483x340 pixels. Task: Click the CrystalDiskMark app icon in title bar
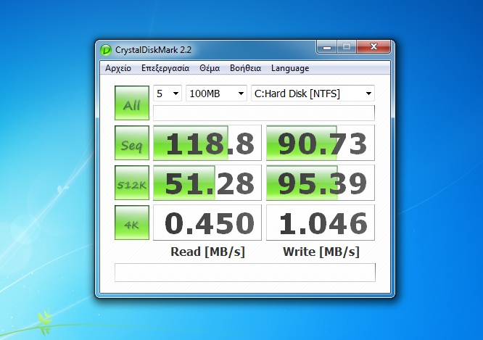106,50
